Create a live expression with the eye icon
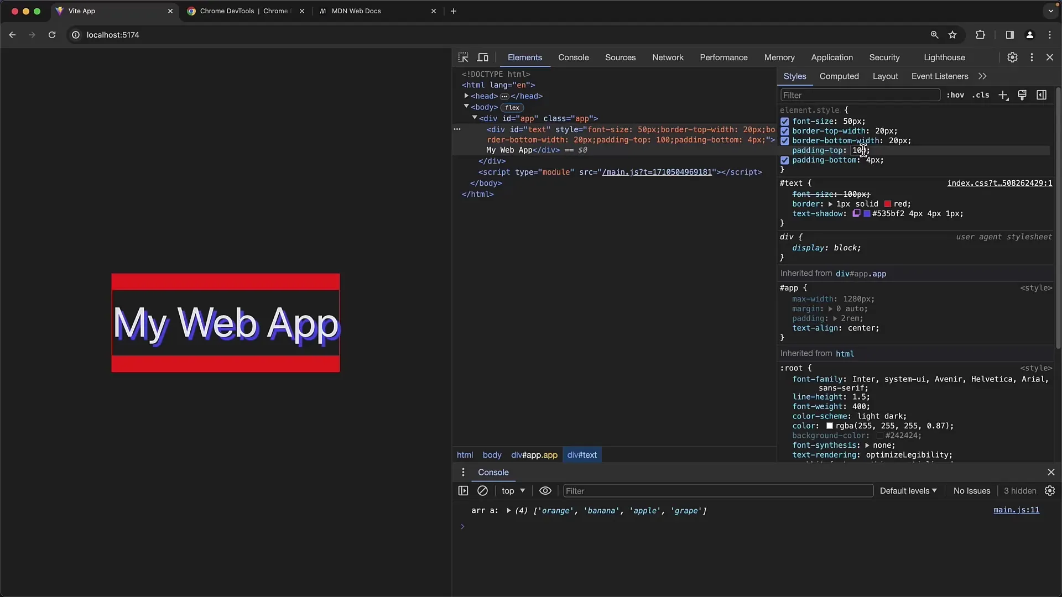The width and height of the screenshot is (1062, 597). 545,491
